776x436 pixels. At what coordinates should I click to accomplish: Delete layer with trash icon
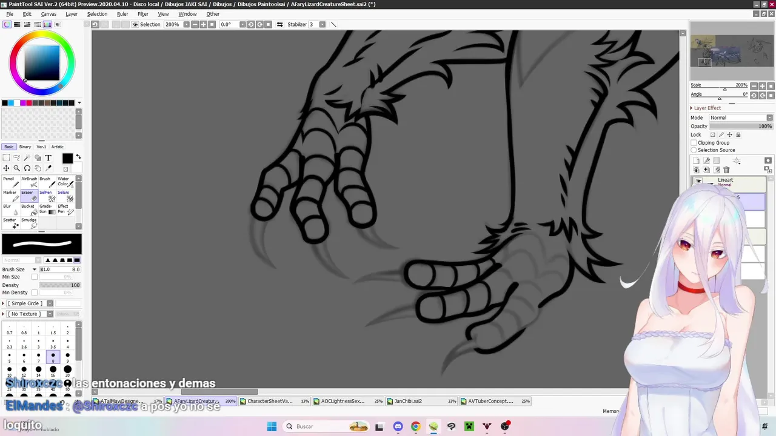(726, 170)
